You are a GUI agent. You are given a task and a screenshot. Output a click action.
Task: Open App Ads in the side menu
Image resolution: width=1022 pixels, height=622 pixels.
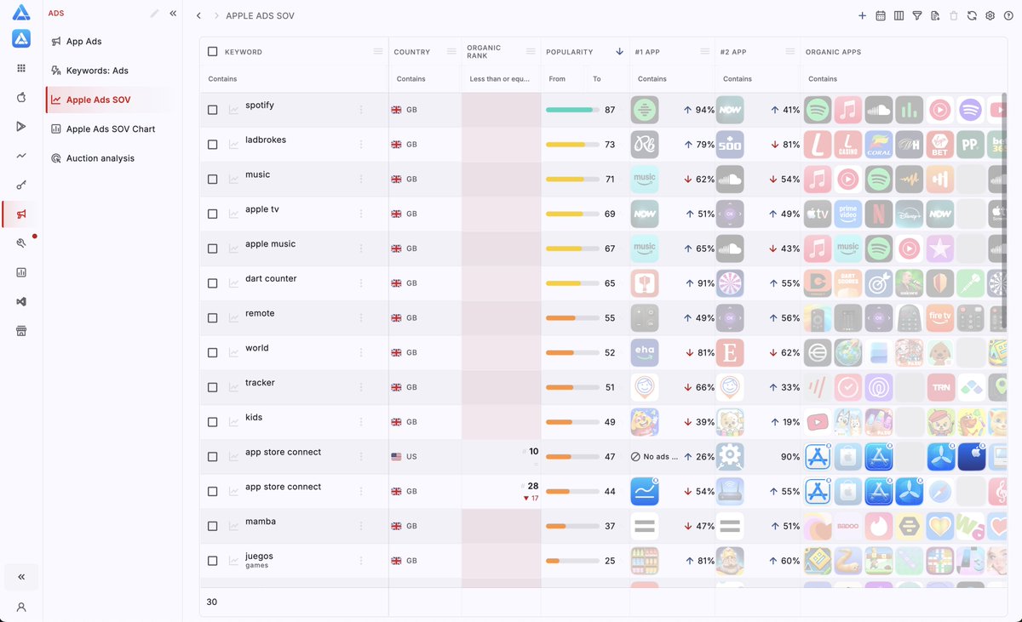(112, 42)
